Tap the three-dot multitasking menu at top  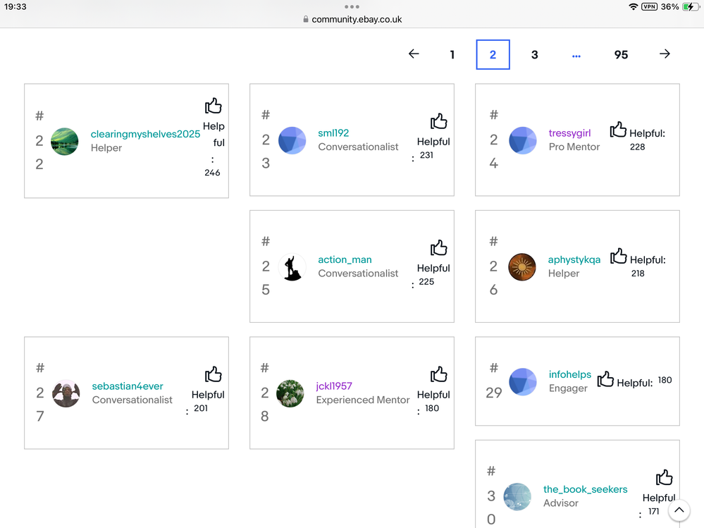coord(352,6)
